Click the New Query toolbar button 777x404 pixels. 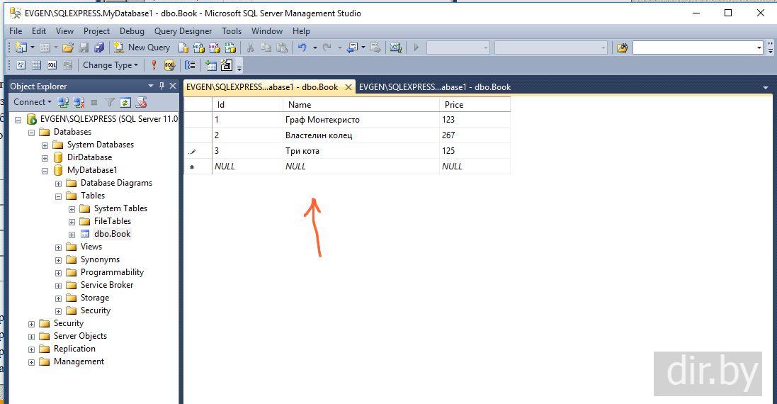[x=142, y=47]
